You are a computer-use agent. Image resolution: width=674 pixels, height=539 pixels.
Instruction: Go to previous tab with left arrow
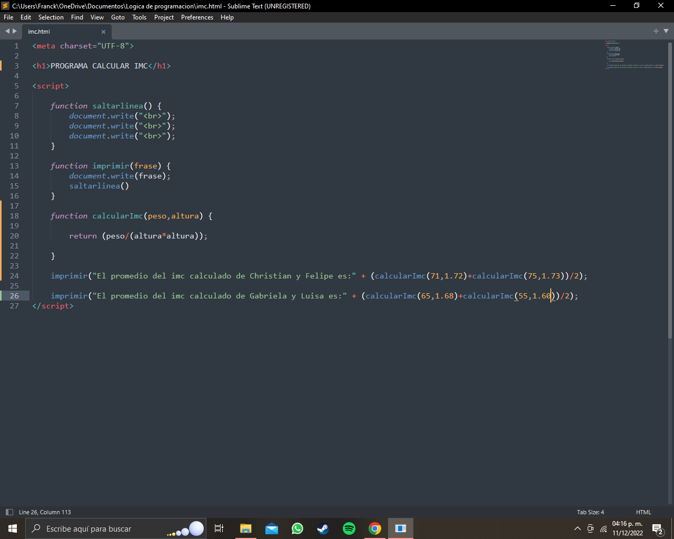tap(7, 31)
